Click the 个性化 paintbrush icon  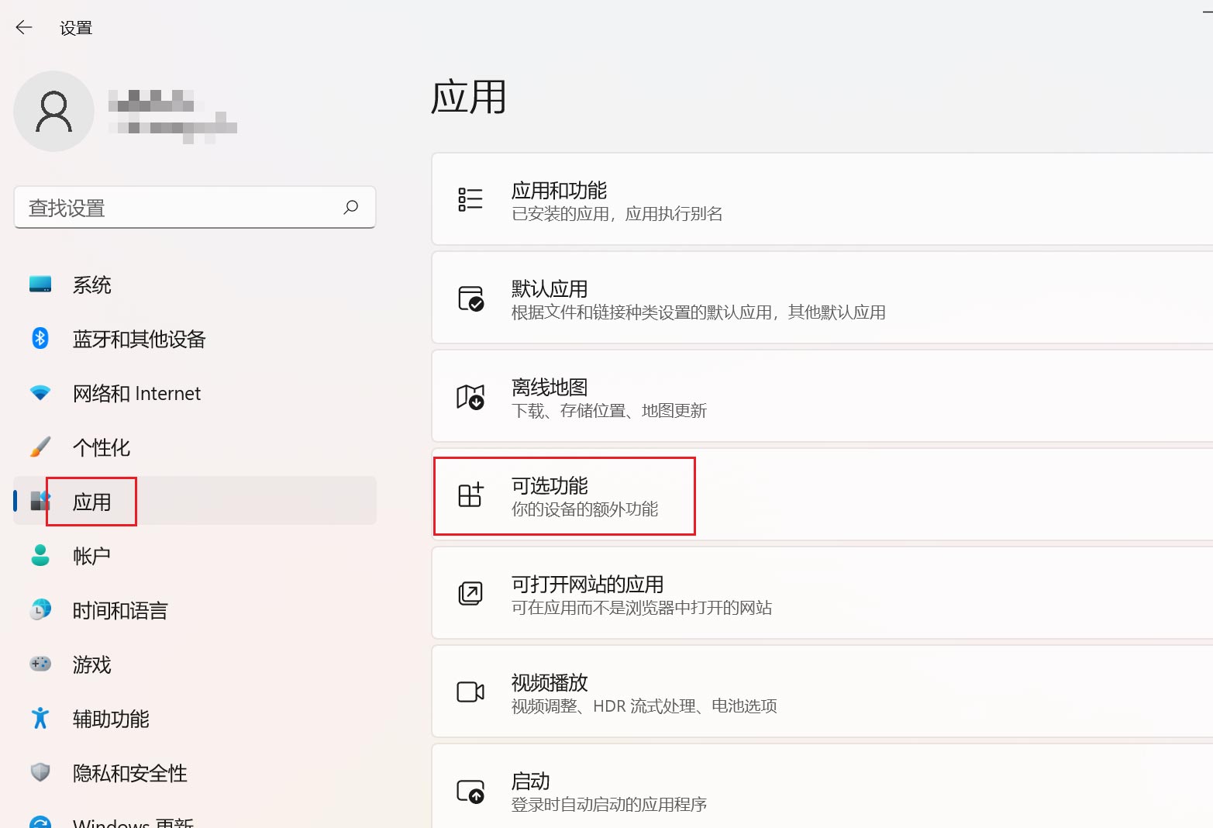(39, 447)
